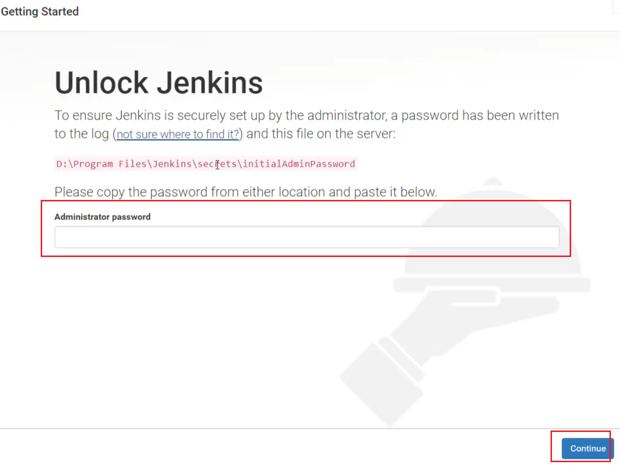The height and width of the screenshot is (466, 620).
Task: Click the word 'secrets' in the red path
Action: click(217, 164)
